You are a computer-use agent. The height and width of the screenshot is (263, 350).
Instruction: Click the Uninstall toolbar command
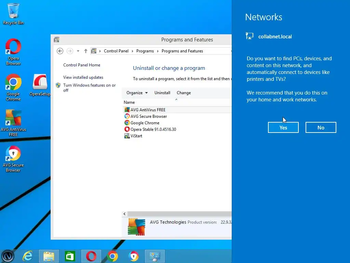click(162, 93)
